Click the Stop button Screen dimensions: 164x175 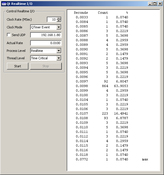(x=46, y=66)
